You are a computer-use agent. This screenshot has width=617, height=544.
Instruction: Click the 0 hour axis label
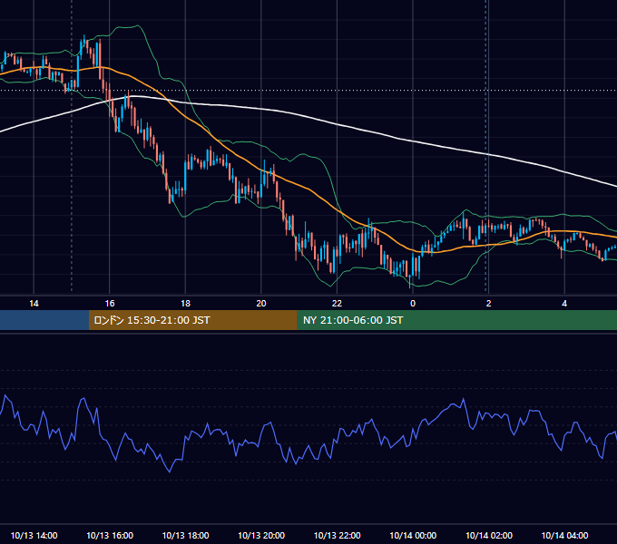click(413, 304)
